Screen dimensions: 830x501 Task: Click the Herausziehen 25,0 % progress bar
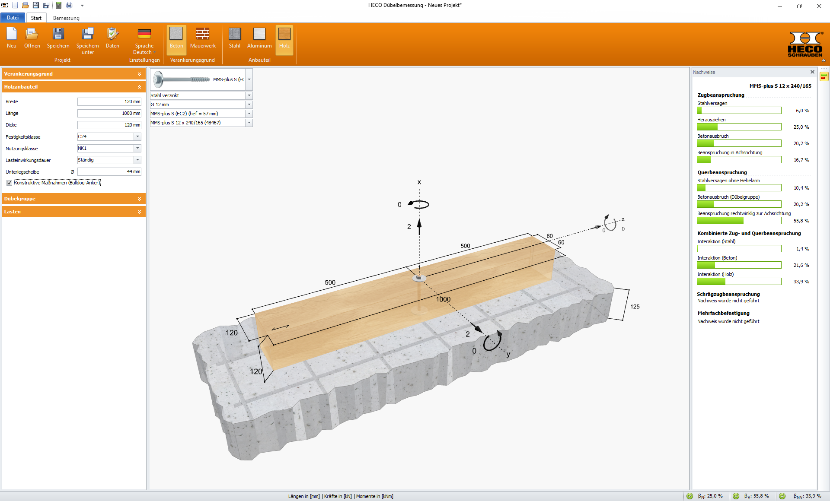pyautogui.click(x=739, y=127)
